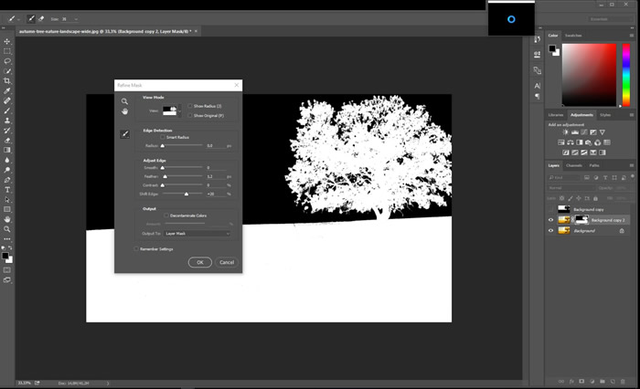Select the Clone Stamp tool
The width and height of the screenshot is (640, 389).
coord(7,121)
